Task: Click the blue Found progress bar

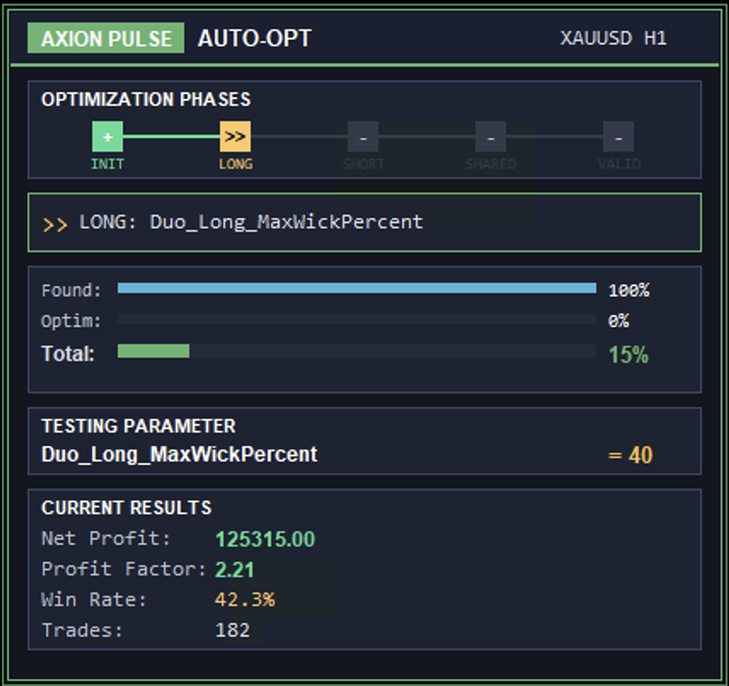Action: (358, 289)
